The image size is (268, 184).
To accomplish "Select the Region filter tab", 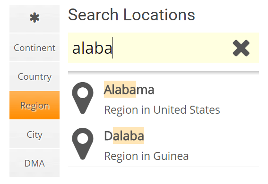I will (x=35, y=105).
